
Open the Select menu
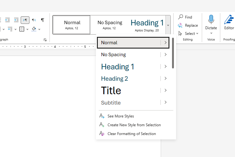(188, 34)
